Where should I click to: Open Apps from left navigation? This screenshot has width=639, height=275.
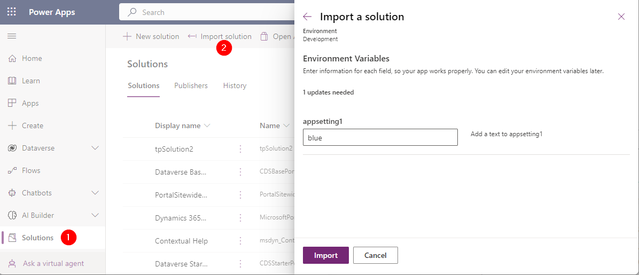30,103
